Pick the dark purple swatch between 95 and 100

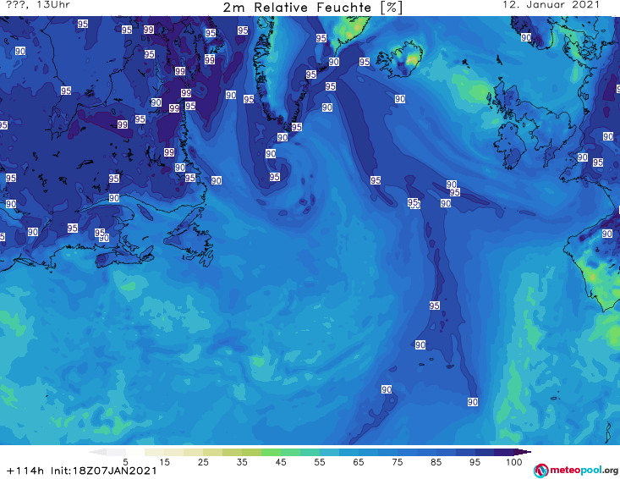pos(504,452)
